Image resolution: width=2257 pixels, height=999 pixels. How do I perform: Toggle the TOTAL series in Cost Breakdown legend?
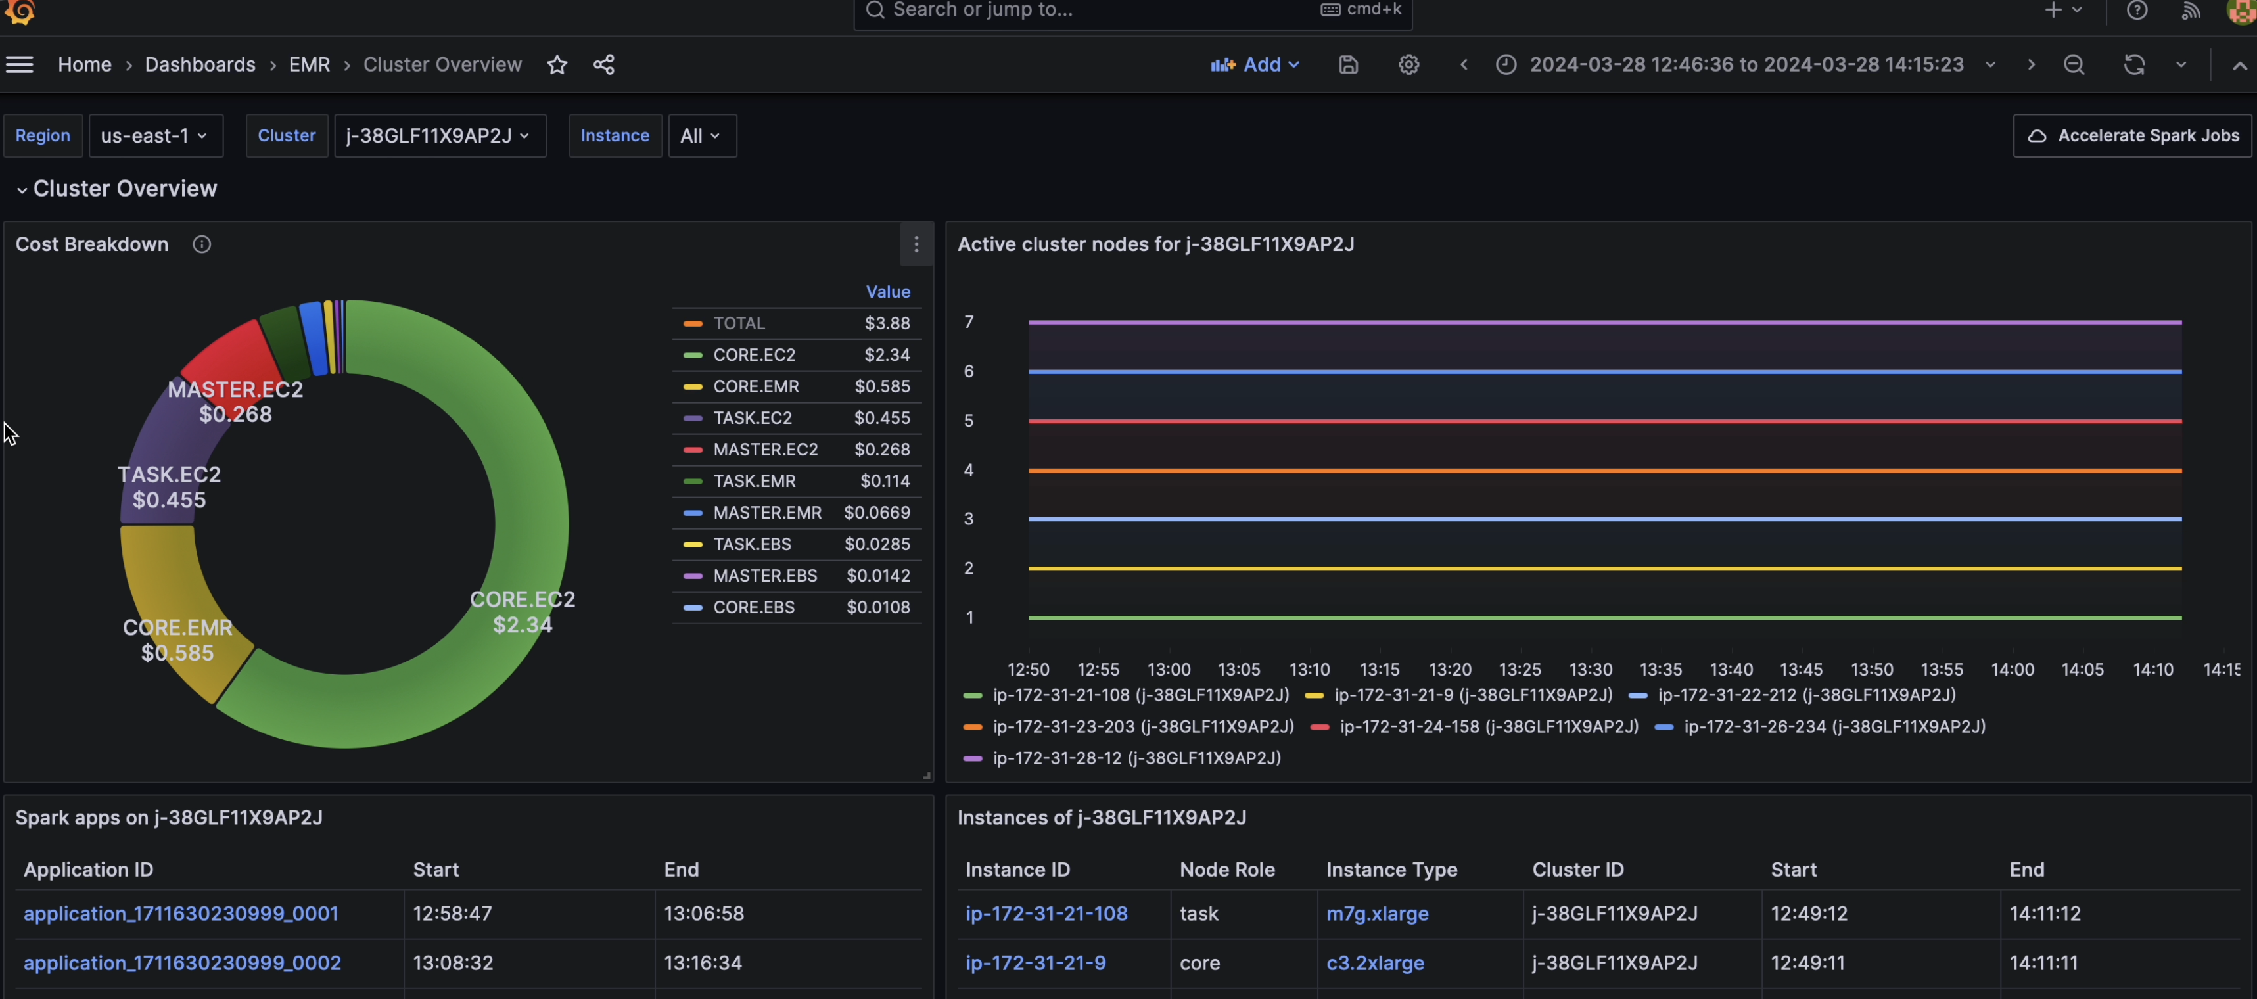pyautogui.click(x=739, y=323)
